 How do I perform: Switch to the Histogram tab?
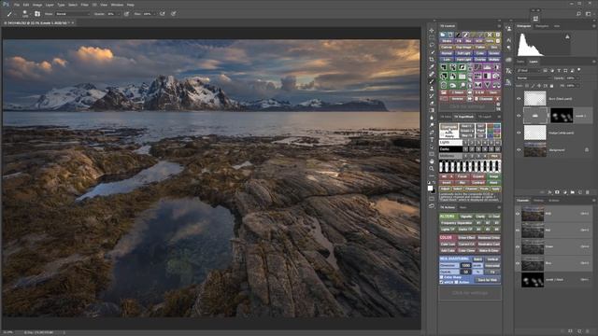(523, 26)
